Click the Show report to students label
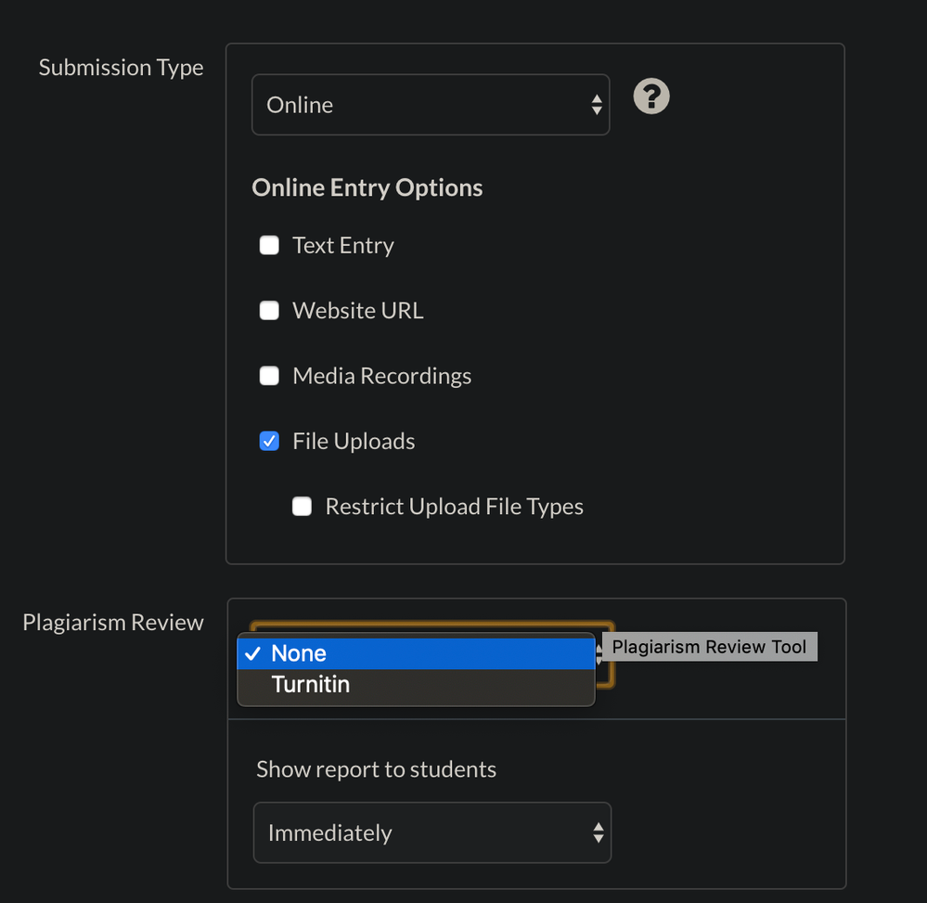This screenshot has width=927, height=903. pos(376,769)
